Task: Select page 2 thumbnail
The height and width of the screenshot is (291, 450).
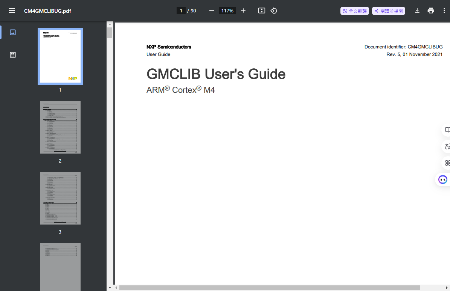Action: coord(60,127)
